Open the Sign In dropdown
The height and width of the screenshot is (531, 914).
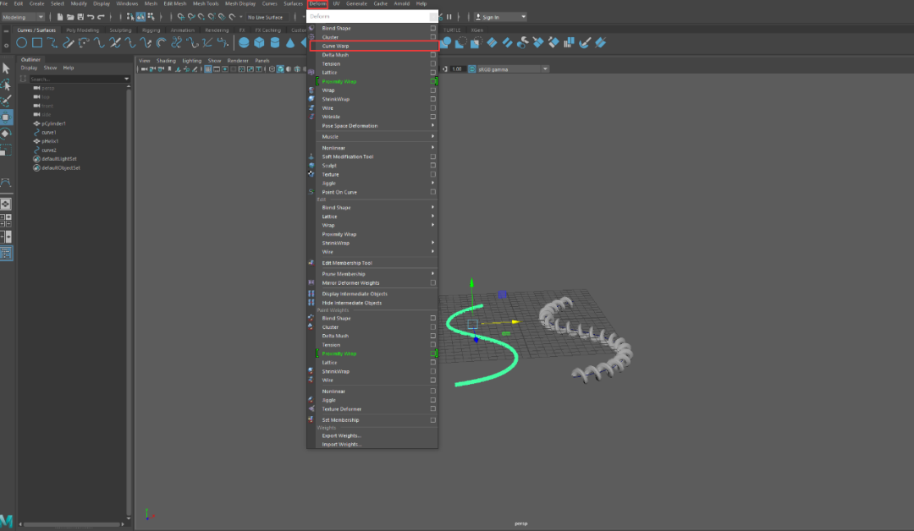[x=501, y=17]
